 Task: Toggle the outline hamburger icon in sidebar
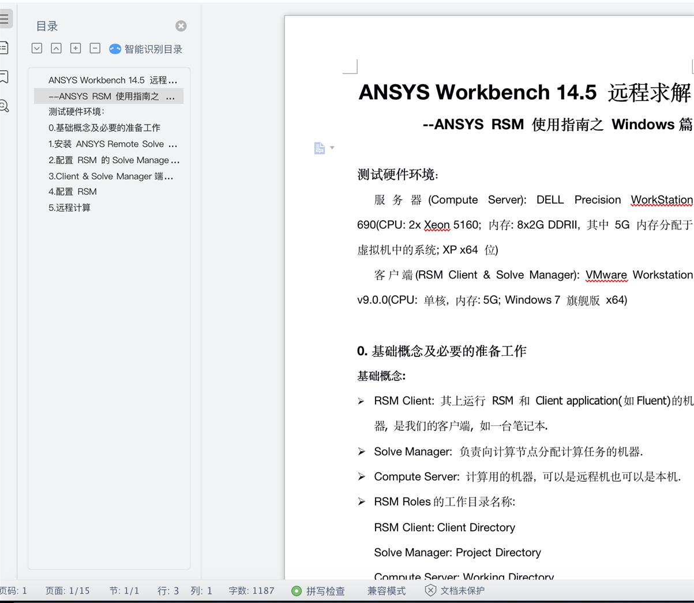coord(4,18)
